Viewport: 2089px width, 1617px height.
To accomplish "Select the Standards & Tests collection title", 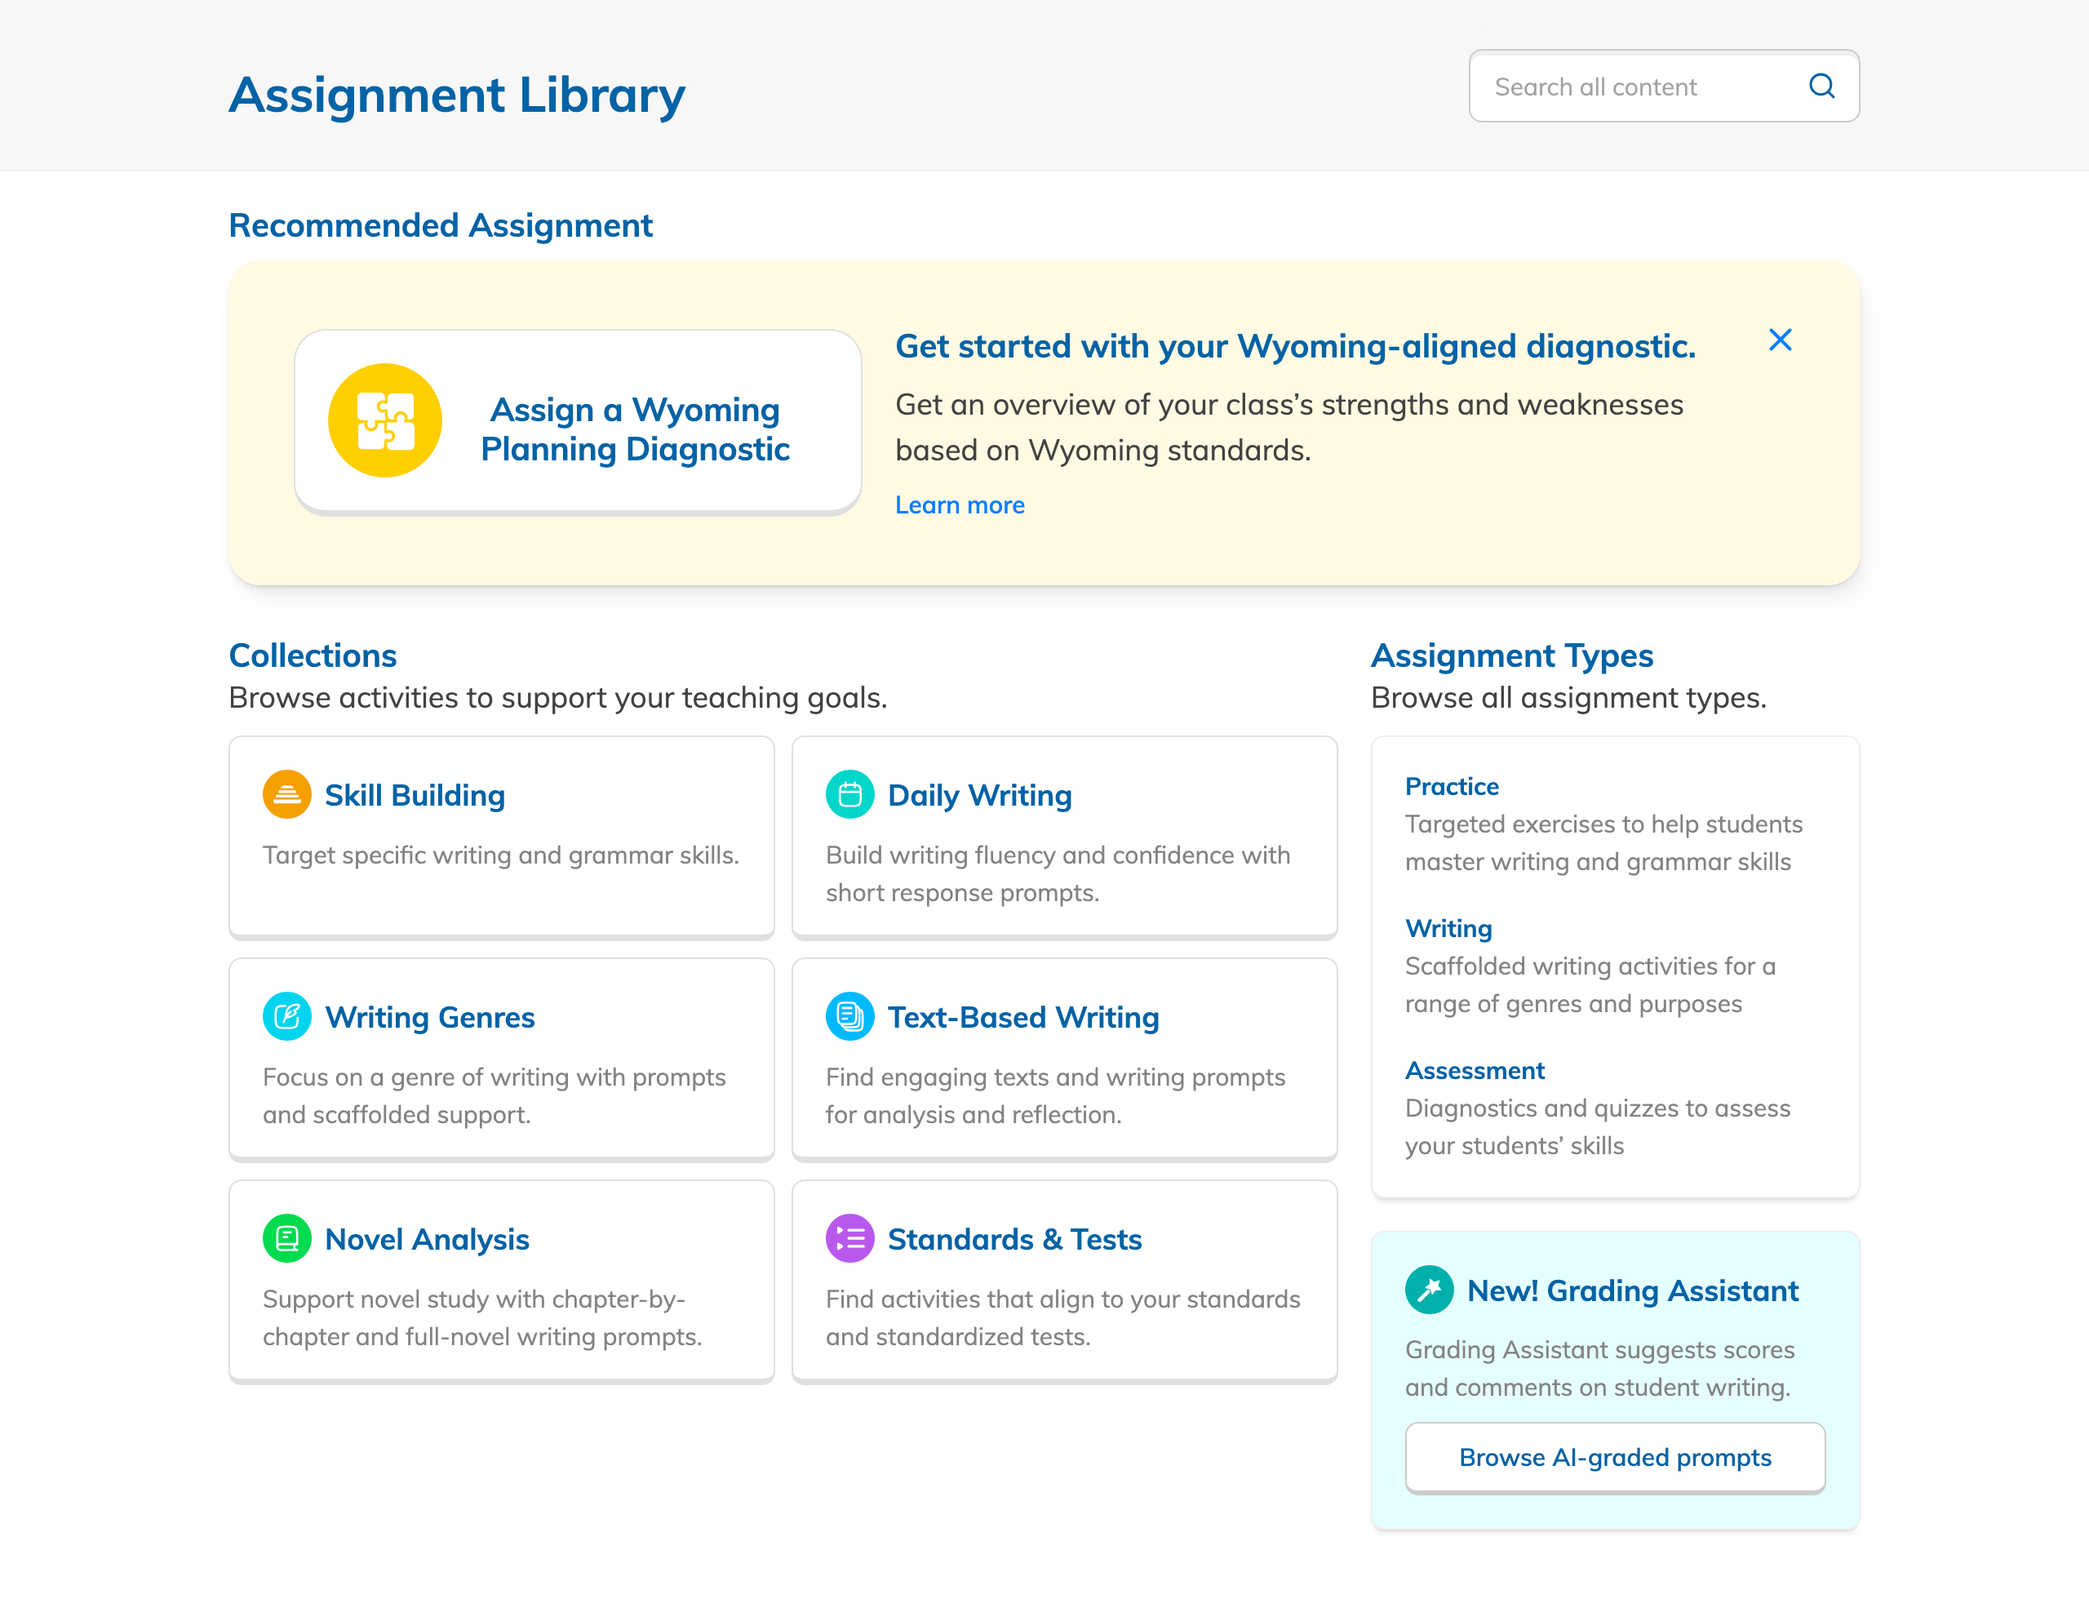I will [1013, 1239].
